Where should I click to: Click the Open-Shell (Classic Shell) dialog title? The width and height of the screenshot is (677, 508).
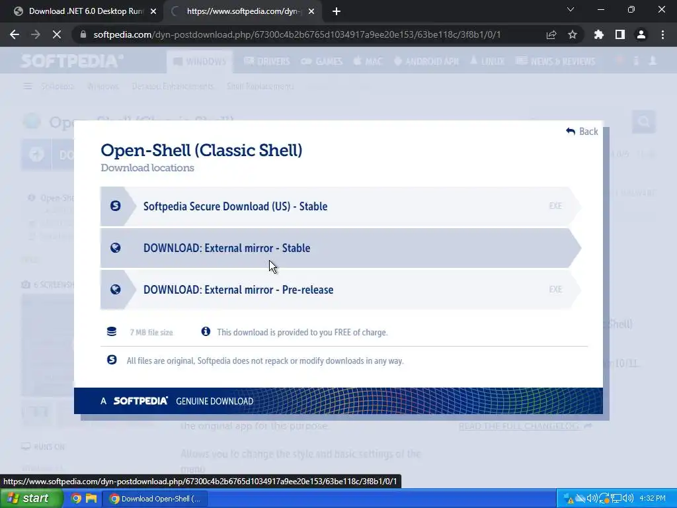pos(201,150)
